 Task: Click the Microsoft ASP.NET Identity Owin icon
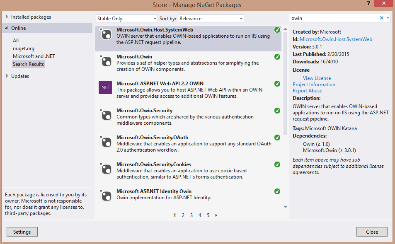(106, 195)
